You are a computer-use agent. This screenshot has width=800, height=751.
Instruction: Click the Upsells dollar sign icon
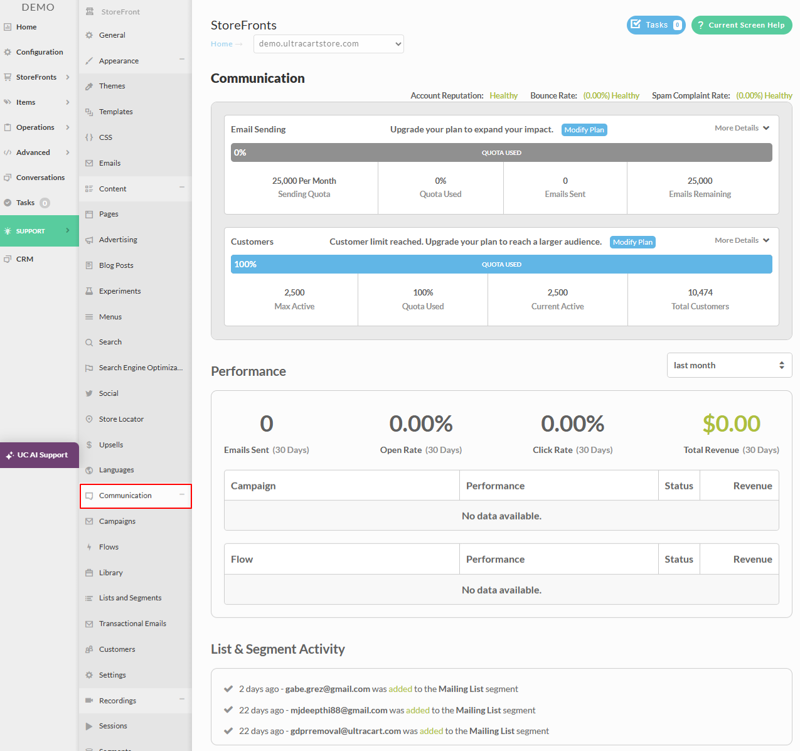(89, 445)
